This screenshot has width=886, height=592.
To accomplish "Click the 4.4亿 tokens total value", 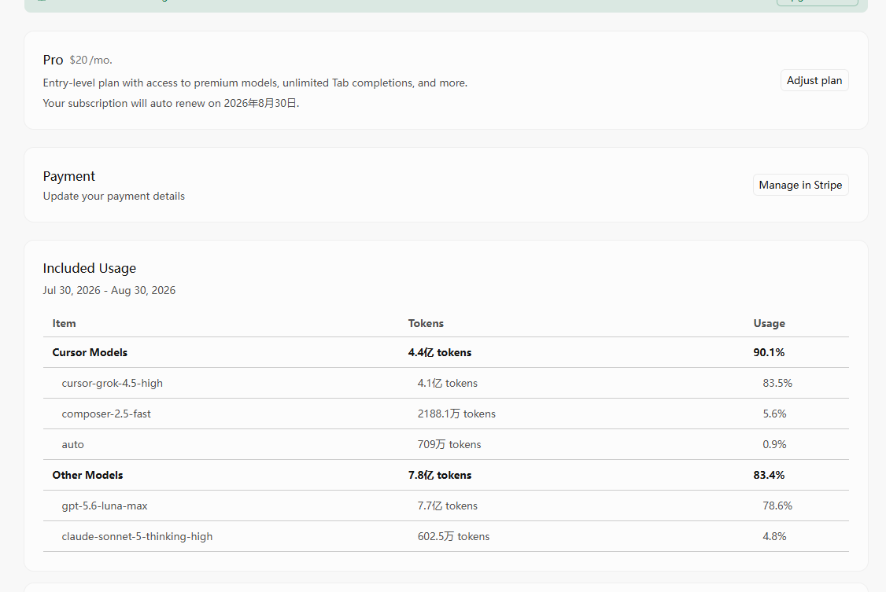I will click(440, 352).
